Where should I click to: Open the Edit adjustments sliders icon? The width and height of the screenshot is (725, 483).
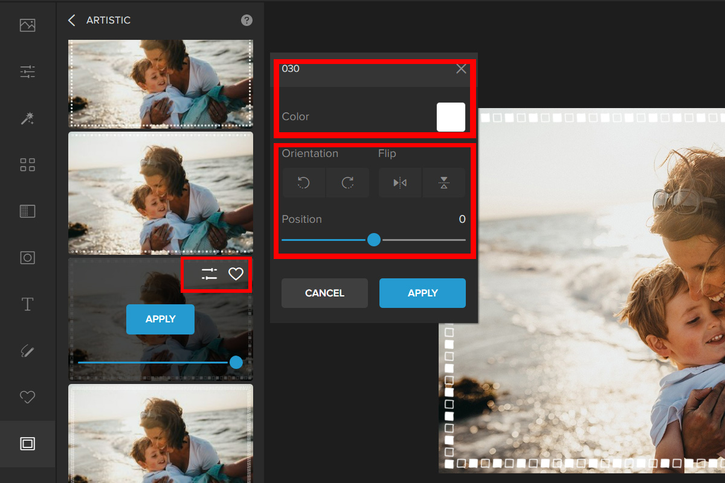click(x=27, y=72)
